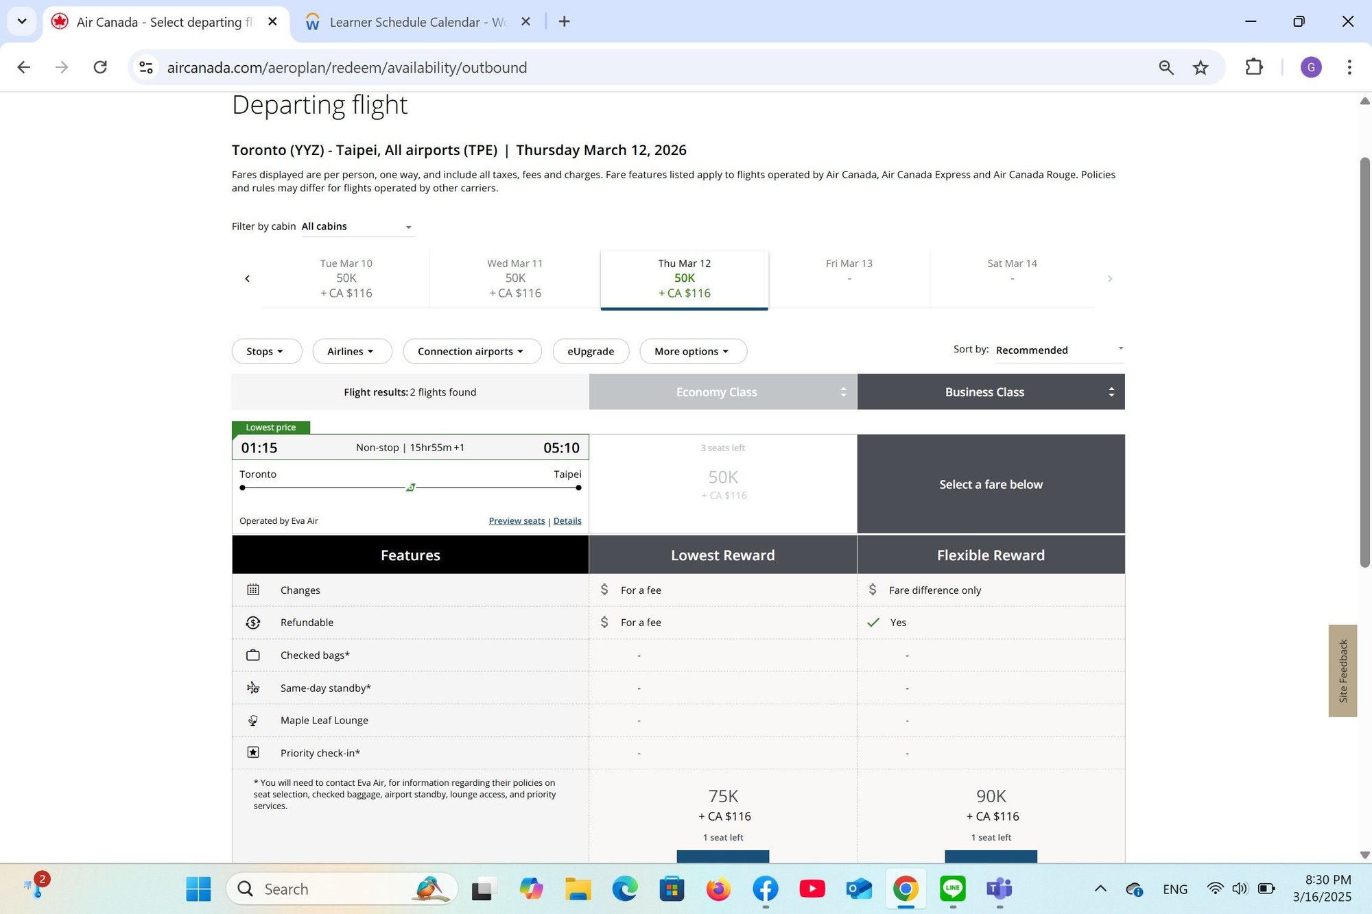Click the eUpgrade button

(x=591, y=351)
